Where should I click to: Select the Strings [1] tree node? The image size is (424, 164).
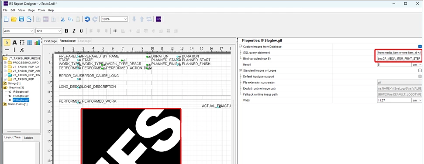tap(14, 84)
